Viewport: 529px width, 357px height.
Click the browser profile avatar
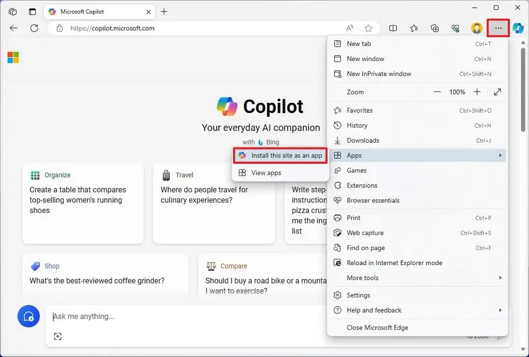click(476, 28)
